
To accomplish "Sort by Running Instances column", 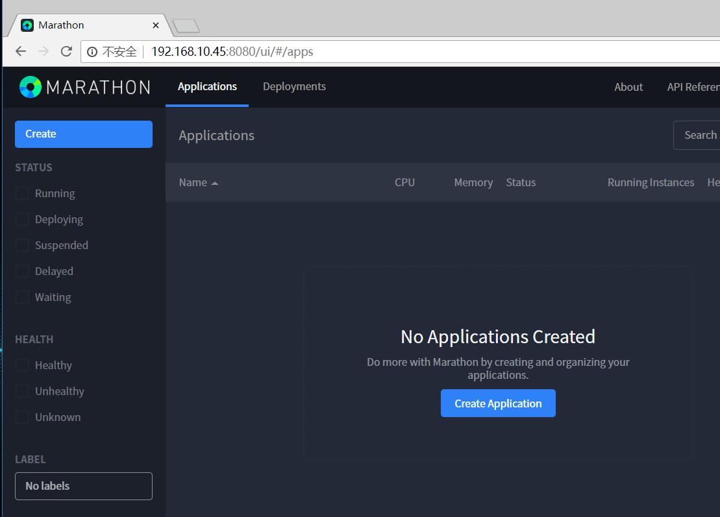I will click(651, 182).
